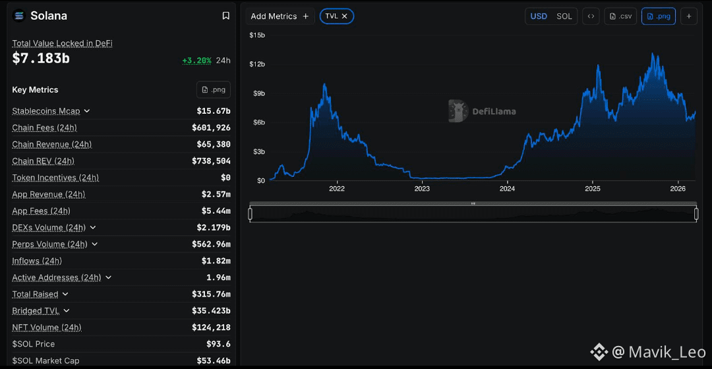Click the Bridged TVL label
Viewport: 712px width, 369px height.
pos(36,311)
